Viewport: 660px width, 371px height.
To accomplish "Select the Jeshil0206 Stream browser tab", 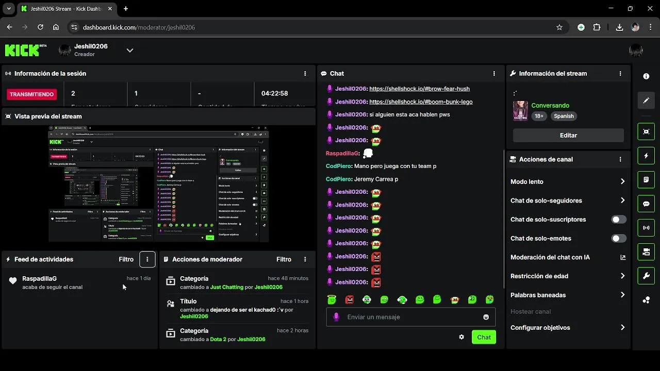I will (67, 9).
